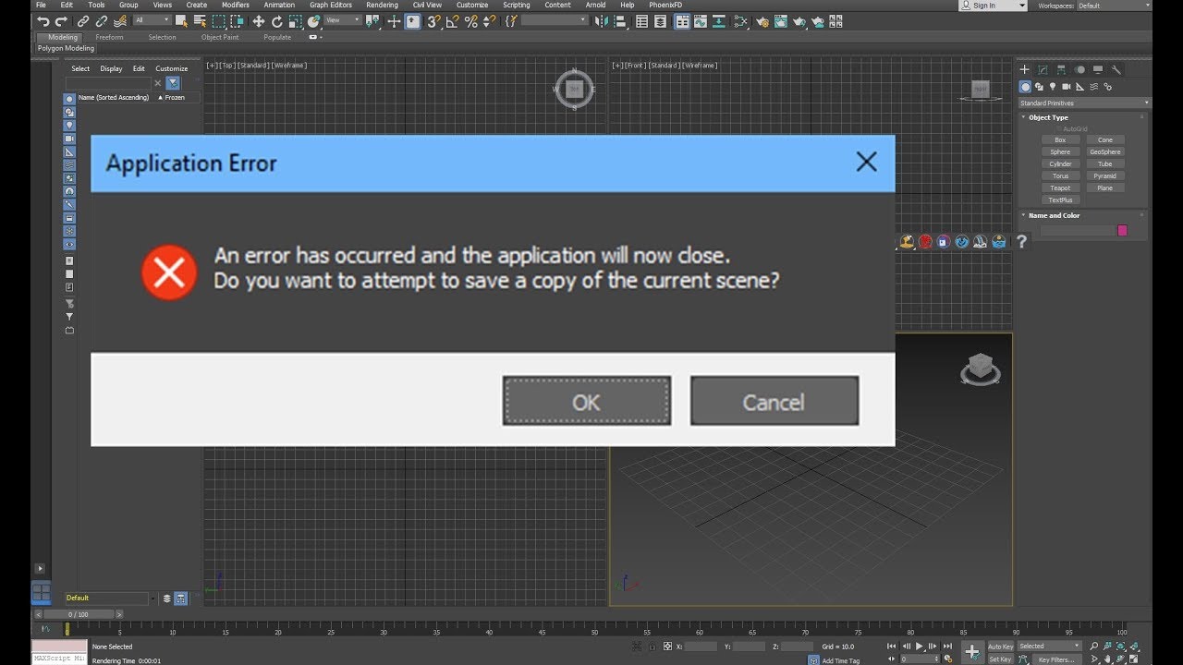Open the Rendering menu

381,5
